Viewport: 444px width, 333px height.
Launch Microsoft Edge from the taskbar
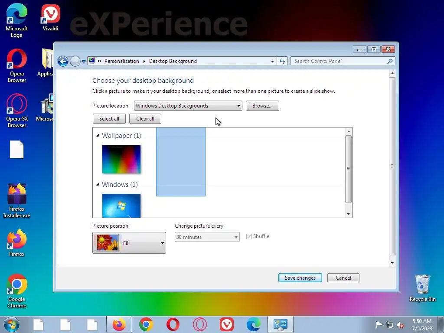point(253,324)
